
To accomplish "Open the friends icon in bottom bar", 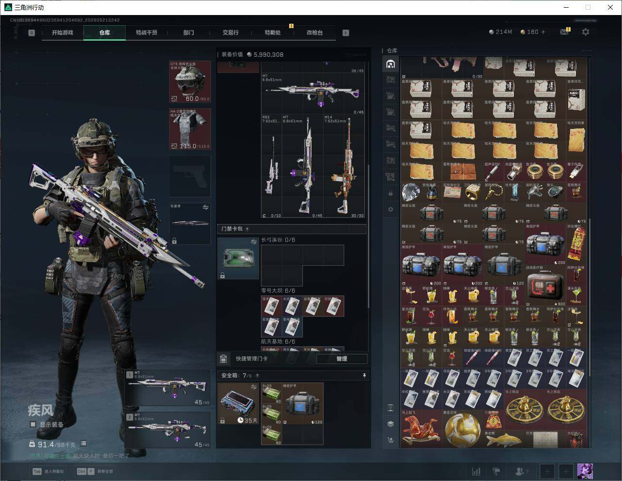I will (x=520, y=471).
